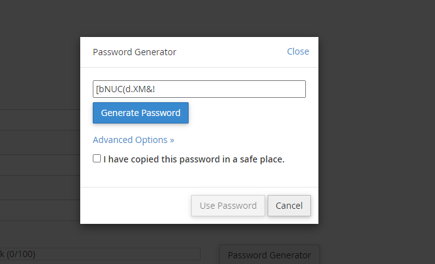Click the "I have copied this password" label

188,159
